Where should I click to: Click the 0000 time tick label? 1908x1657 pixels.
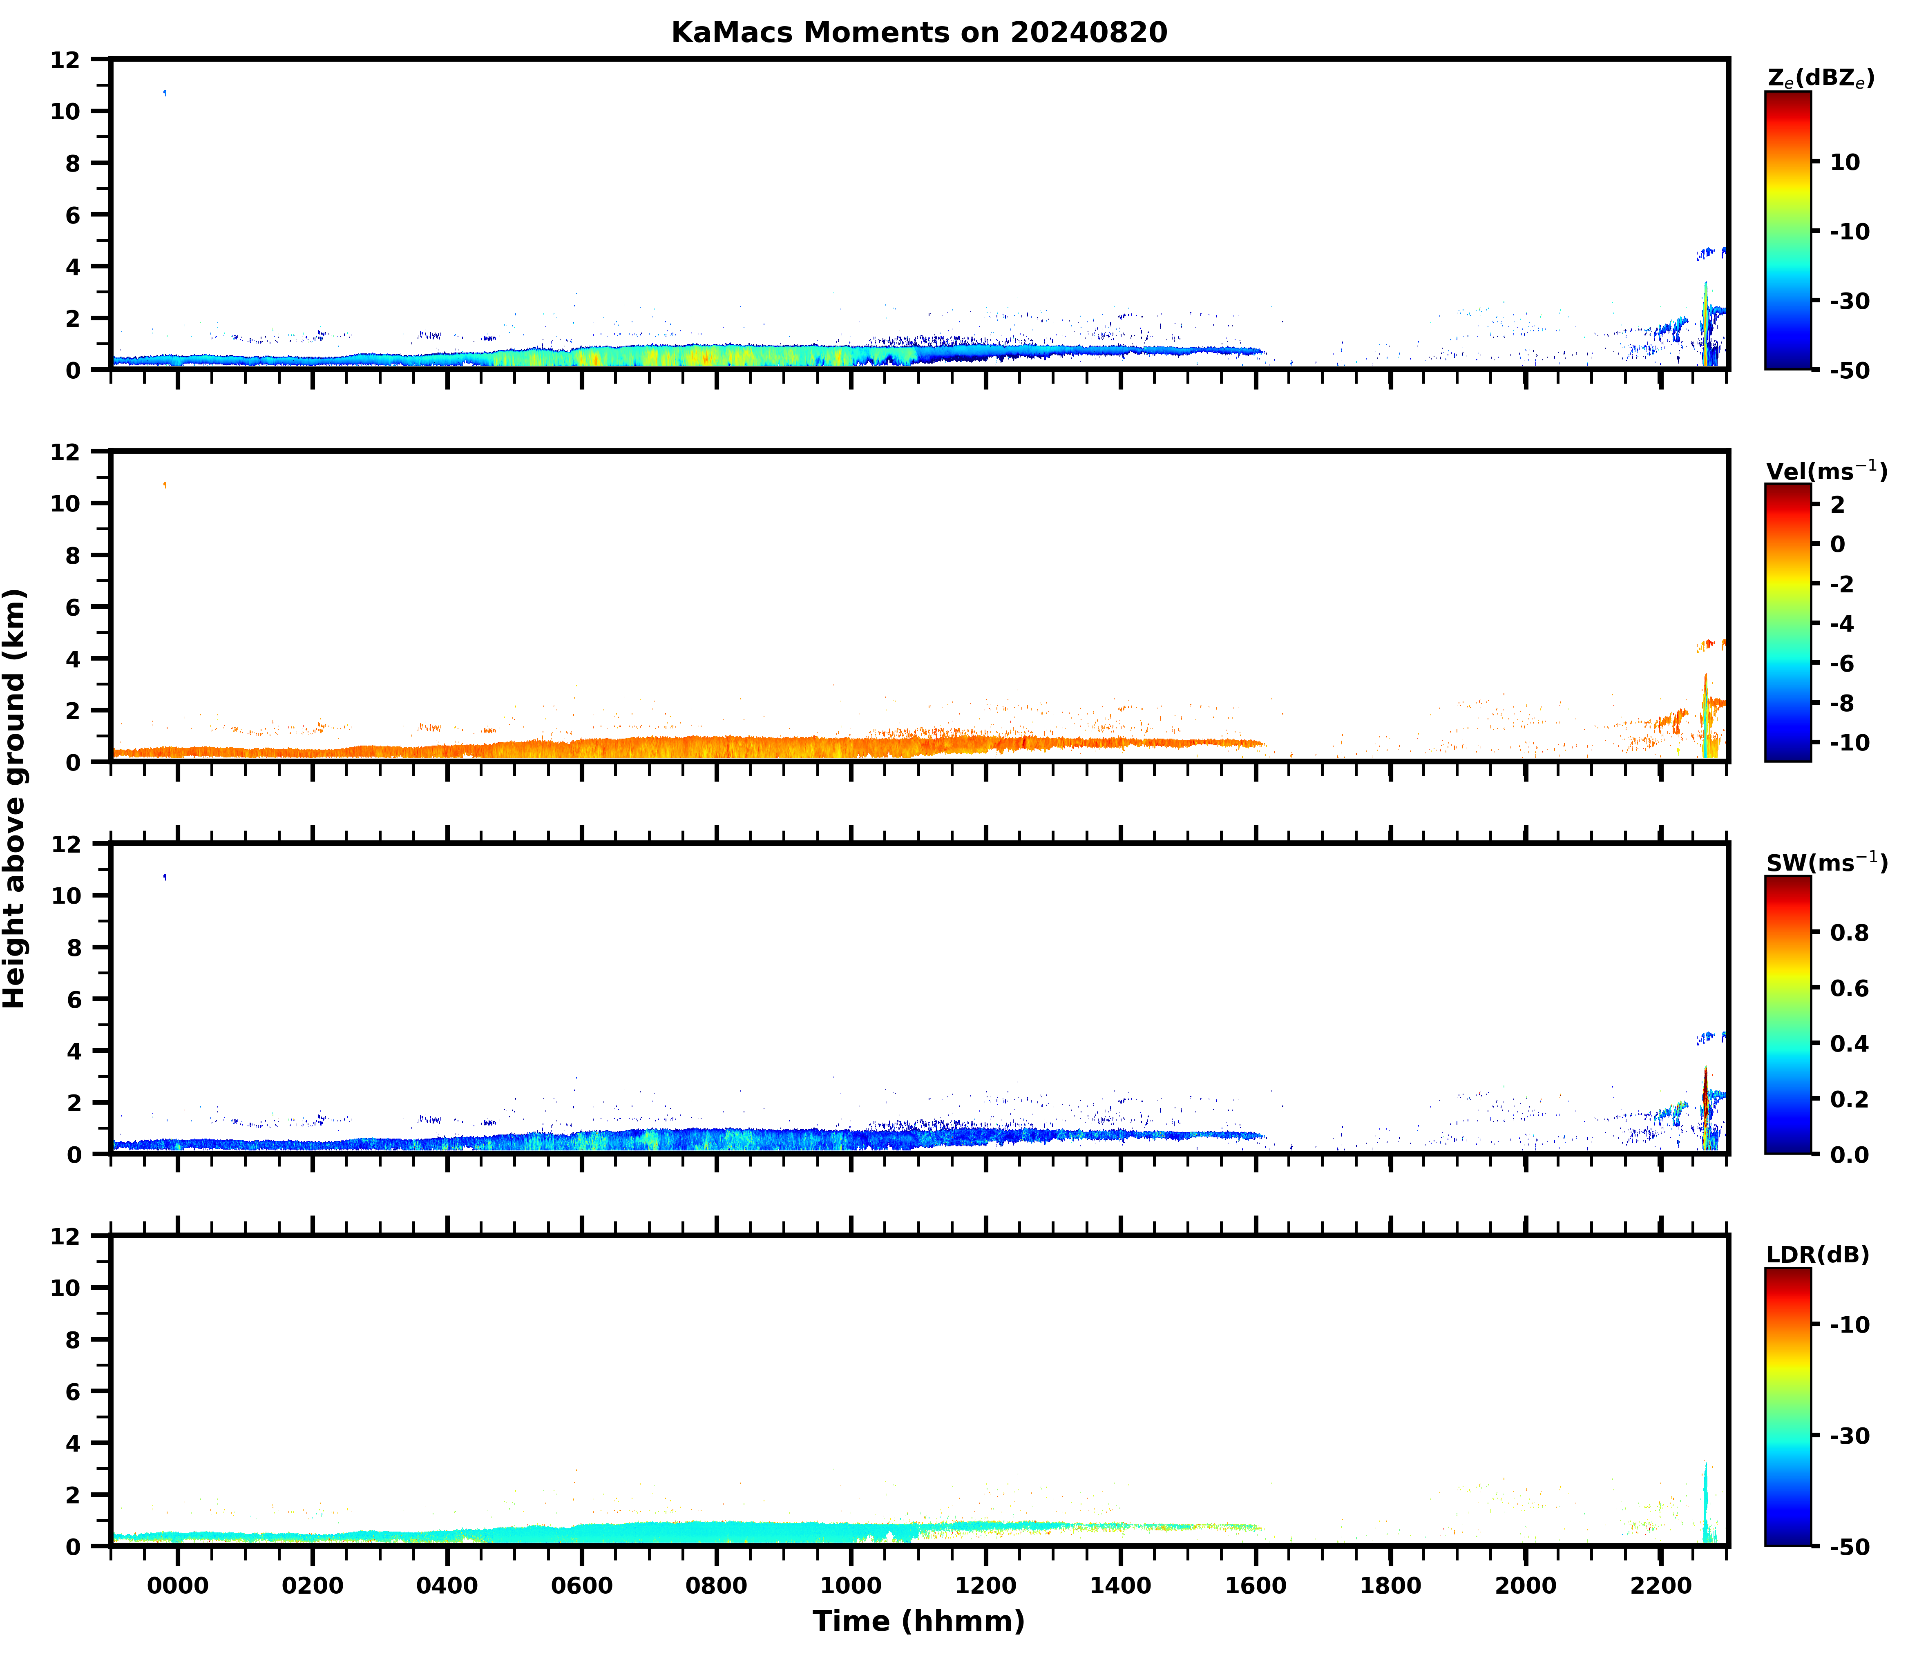pyautogui.click(x=178, y=1586)
